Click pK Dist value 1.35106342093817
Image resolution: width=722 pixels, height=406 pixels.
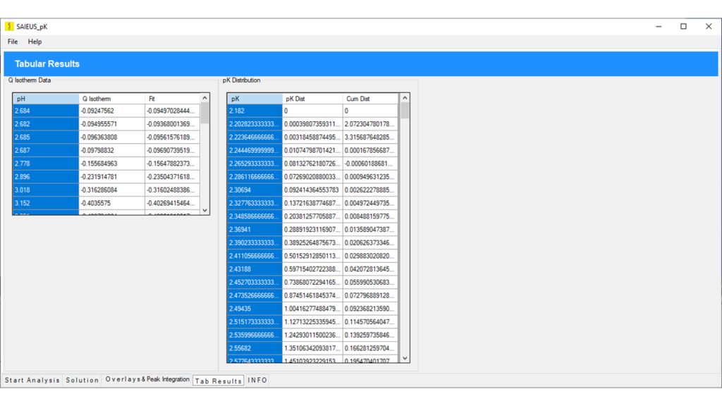point(312,348)
